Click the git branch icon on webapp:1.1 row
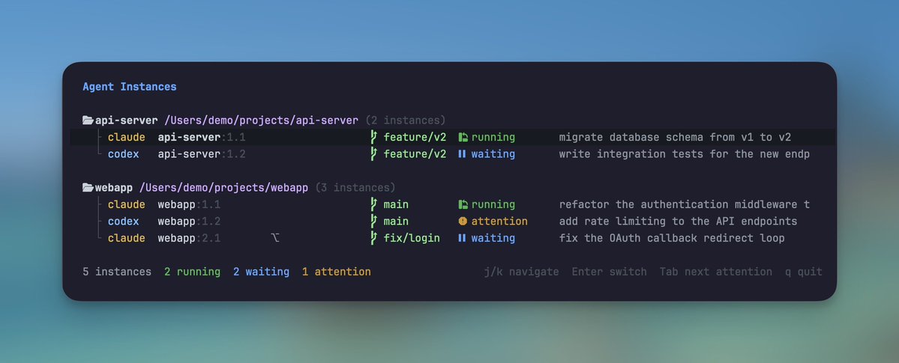 click(x=373, y=204)
